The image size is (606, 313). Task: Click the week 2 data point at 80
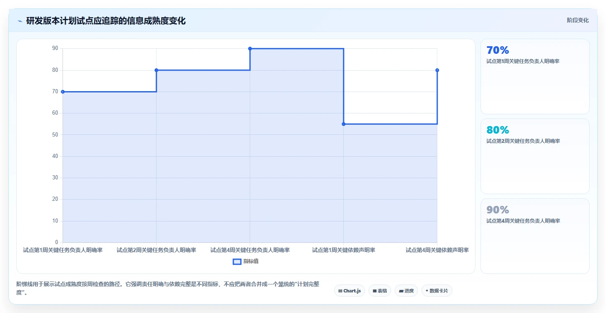[x=157, y=70]
